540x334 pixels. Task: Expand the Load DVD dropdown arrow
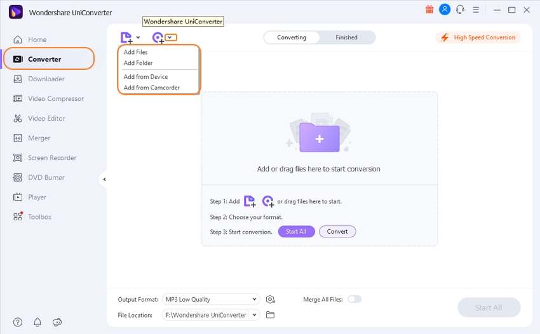[171, 37]
